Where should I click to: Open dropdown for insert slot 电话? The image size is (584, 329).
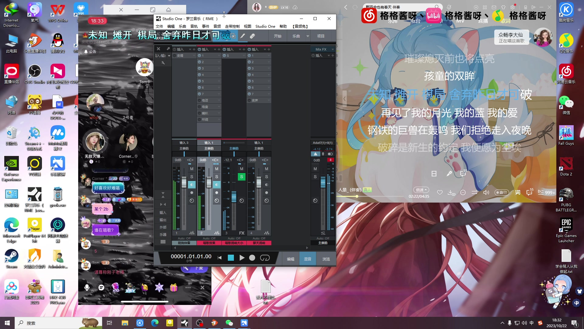(x=219, y=101)
